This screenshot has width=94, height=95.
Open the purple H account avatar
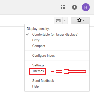click(x=86, y=7)
